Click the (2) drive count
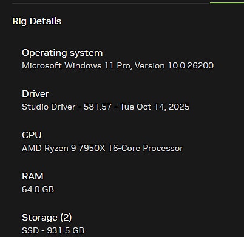This screenshot has height=237, width=244. point(66,218)
